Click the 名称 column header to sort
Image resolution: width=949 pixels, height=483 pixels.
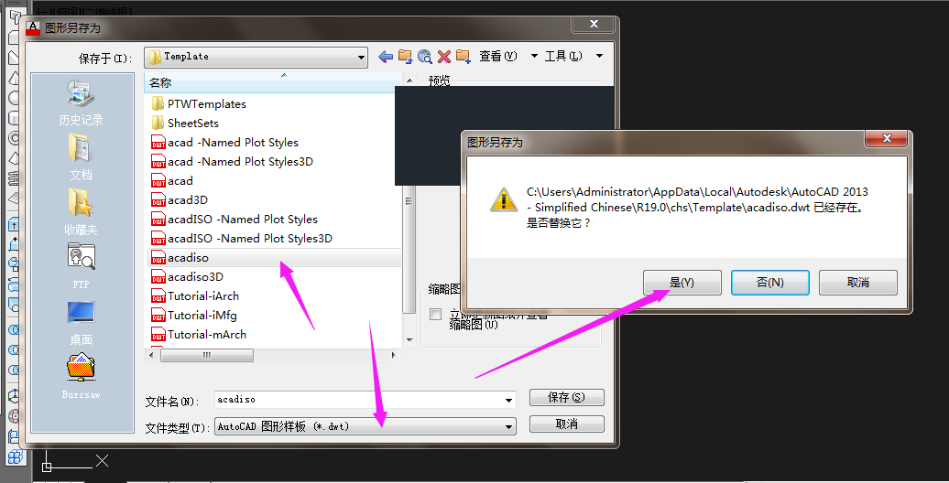click(273, 83)
